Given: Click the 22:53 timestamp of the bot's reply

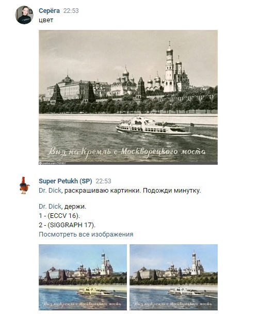Looking at the screenshot, I should click(x=103, y=181).
